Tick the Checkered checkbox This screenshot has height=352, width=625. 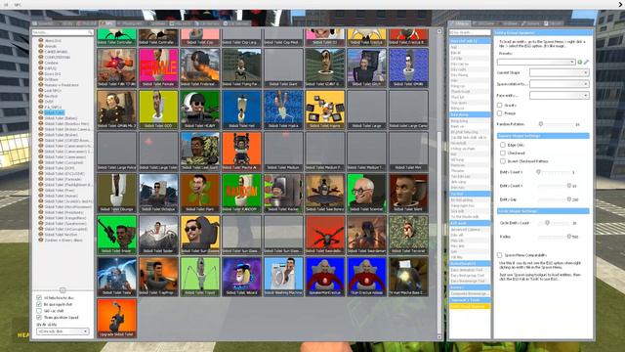[503, 153]
